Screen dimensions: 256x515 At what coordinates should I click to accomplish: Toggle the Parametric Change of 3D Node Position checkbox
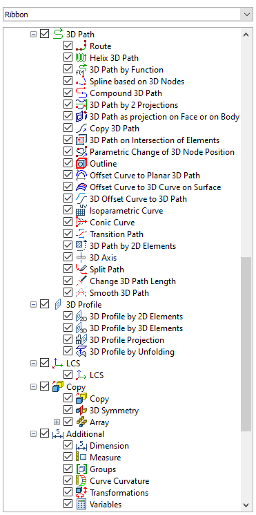pos(68,152)
